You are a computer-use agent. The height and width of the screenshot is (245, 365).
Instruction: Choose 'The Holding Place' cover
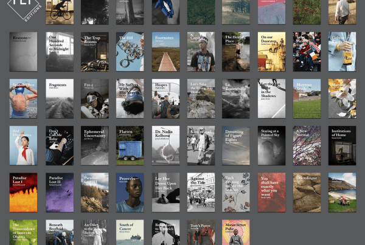pos(236,52)
